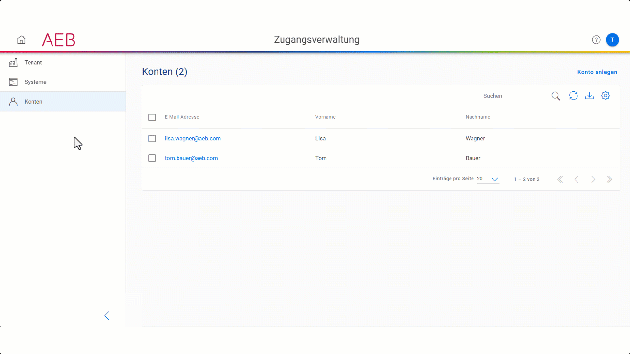Download the accounts list
The height and width of the screenshot is (354, 630).
[x=590, y=96]
